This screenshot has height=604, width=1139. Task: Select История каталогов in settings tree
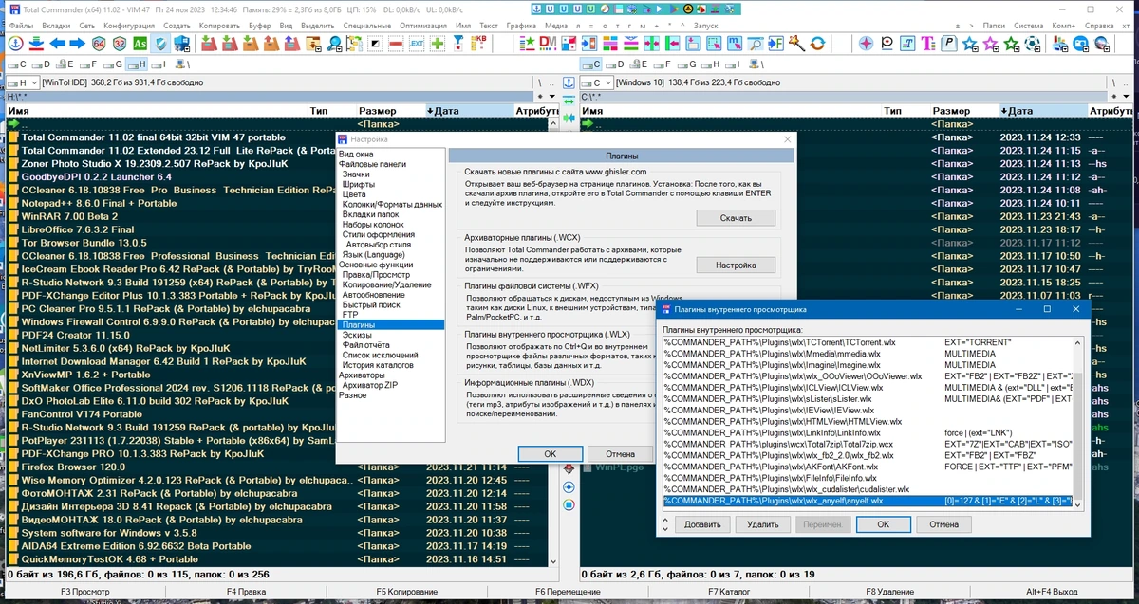click(x=380, y=365)
